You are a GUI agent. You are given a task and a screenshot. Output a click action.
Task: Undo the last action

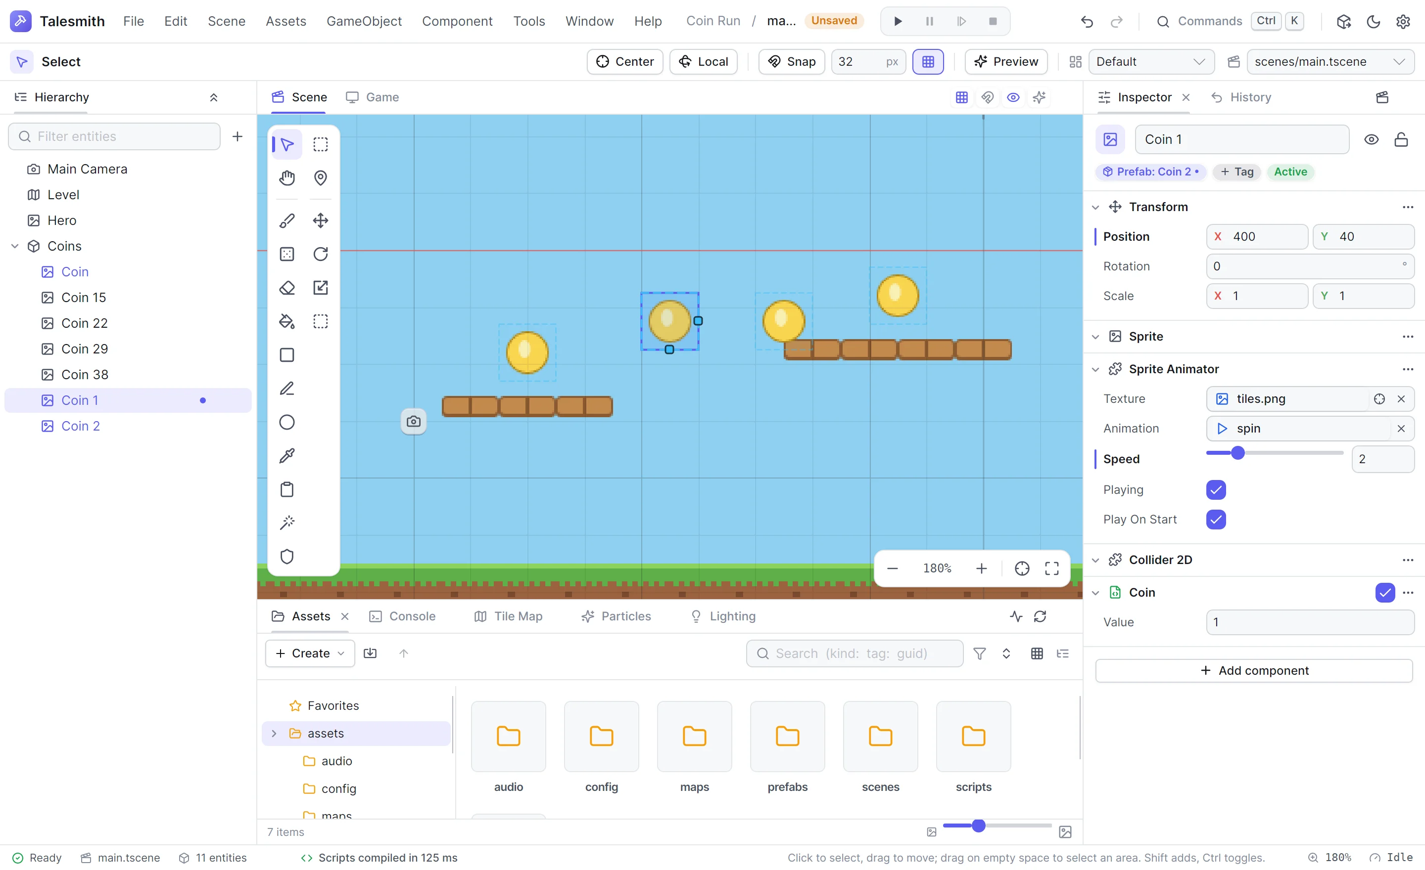[1087, 21]
